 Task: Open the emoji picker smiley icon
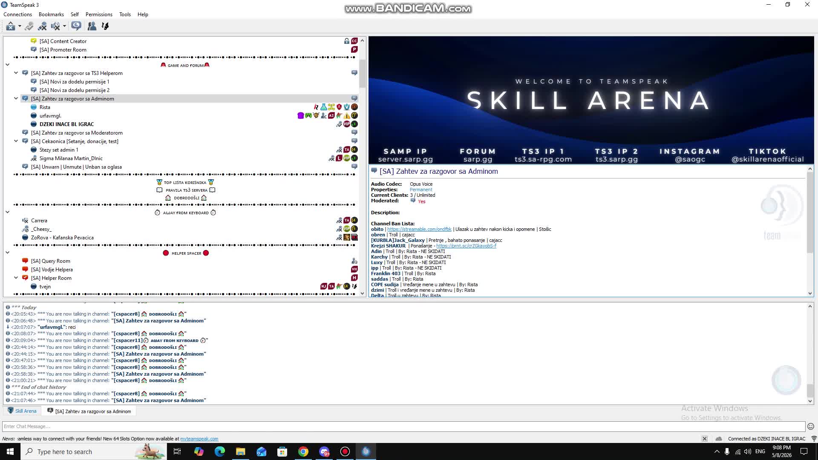point(811,426)
